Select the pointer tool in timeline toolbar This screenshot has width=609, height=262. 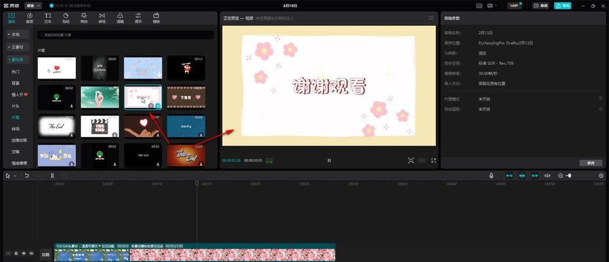(8, 176)
